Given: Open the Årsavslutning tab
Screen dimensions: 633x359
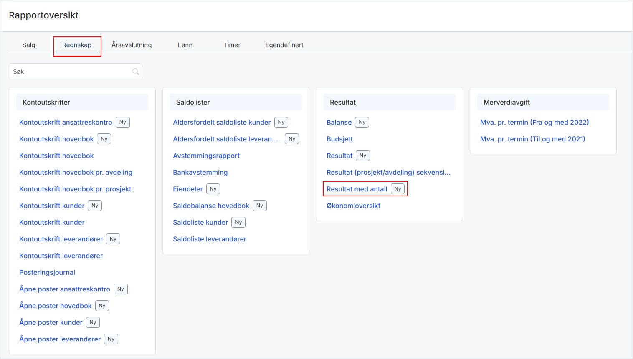Looking at the screenshot, I should point(132,45).
